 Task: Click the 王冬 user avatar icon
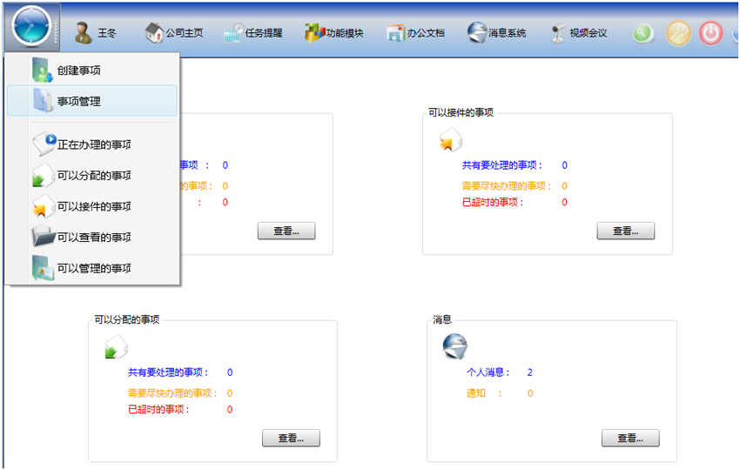[84, 33]
